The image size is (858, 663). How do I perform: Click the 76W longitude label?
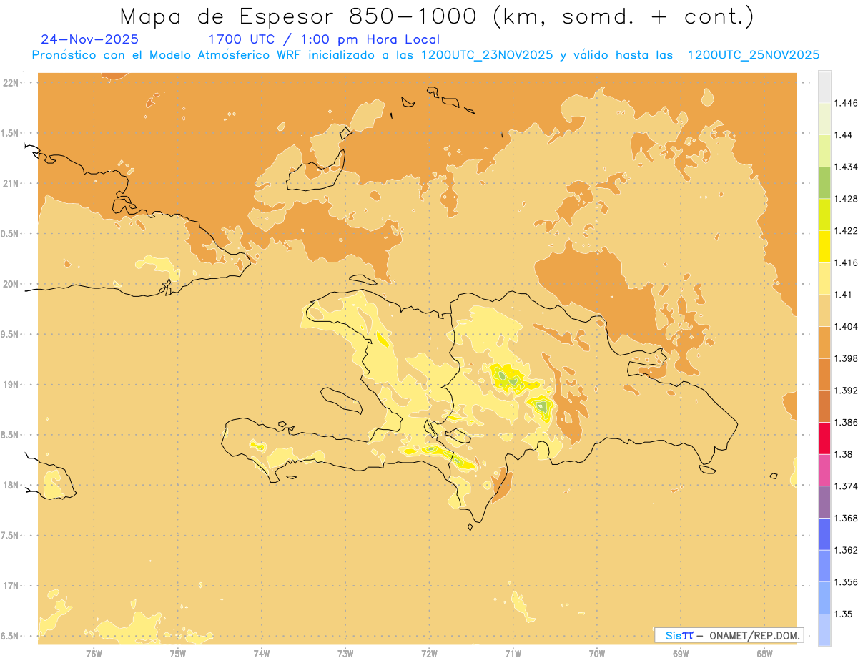[94, 654]
